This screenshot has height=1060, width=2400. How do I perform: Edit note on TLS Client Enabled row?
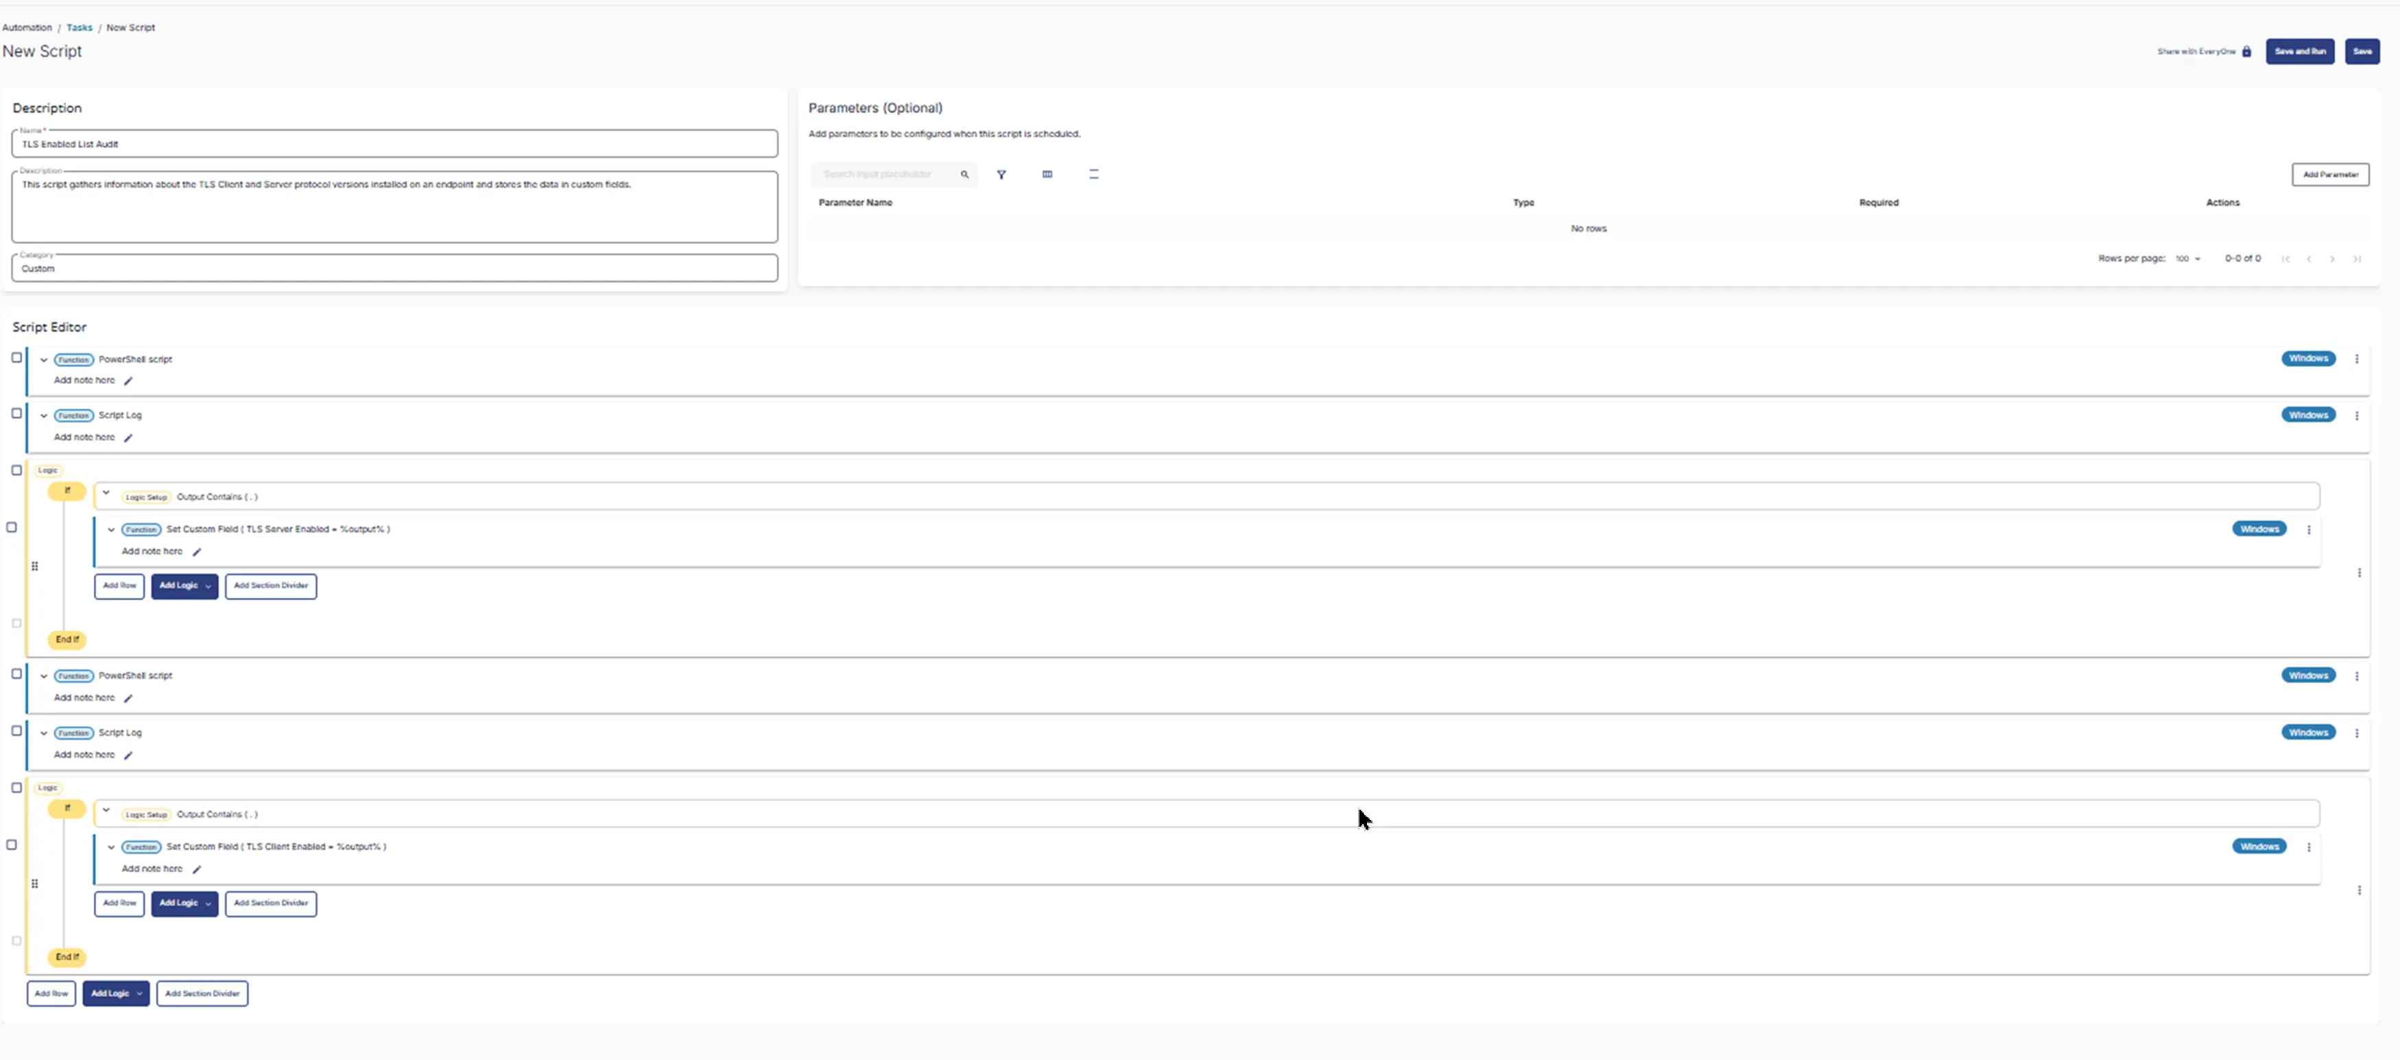pos(197,870)
